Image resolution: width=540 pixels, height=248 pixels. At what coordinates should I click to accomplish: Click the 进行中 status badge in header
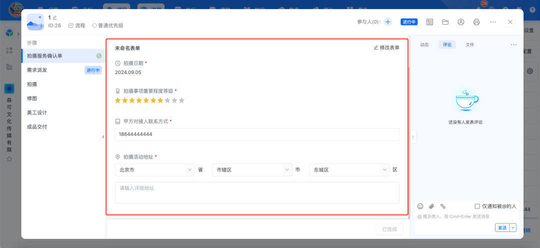(409, 21)
